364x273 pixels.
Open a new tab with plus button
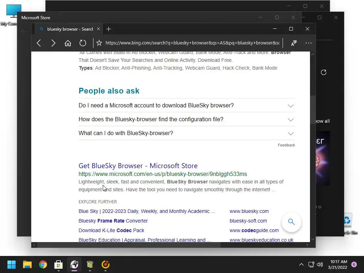pos(108,29)
